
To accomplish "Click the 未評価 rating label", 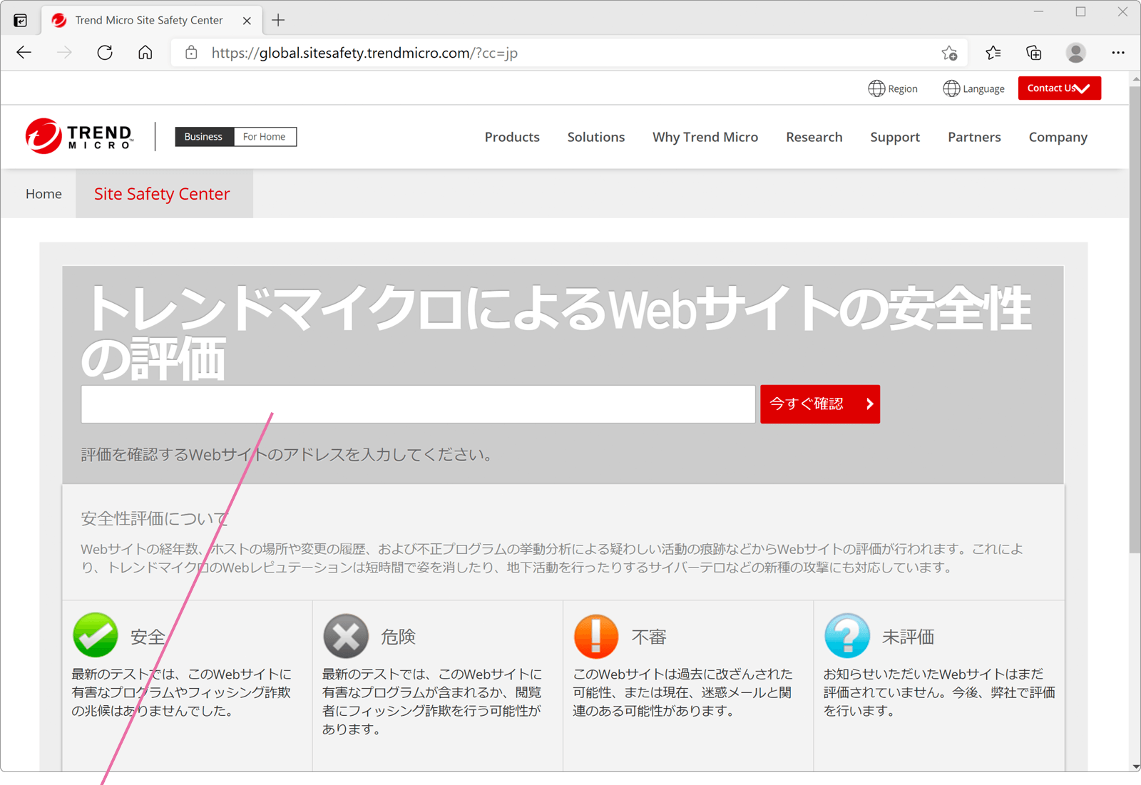I will click(x=908, y=637).
